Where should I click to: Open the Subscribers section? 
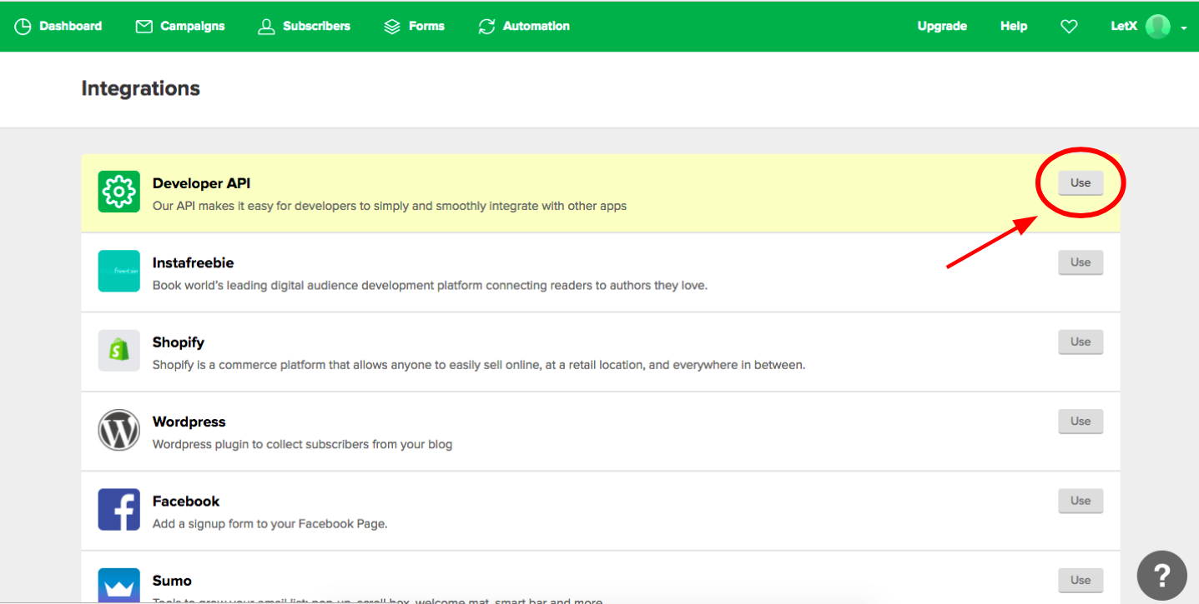coord(304,27)
